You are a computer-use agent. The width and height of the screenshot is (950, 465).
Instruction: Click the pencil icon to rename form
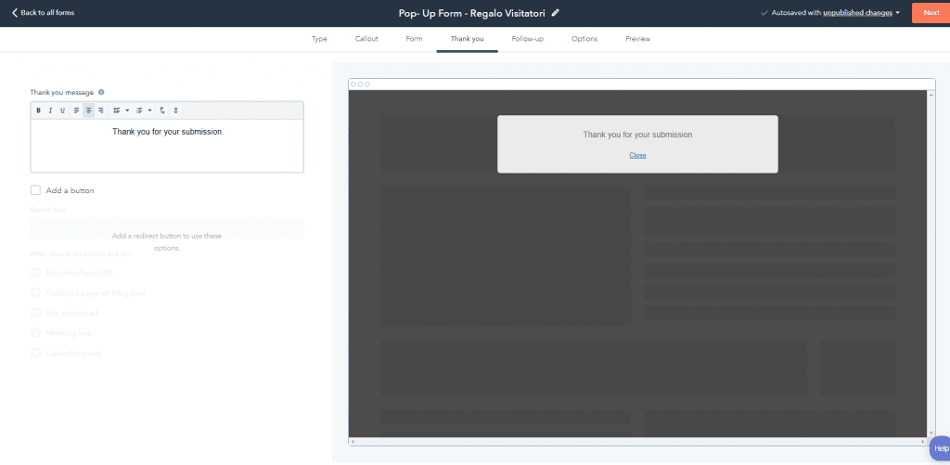point(556,13)
